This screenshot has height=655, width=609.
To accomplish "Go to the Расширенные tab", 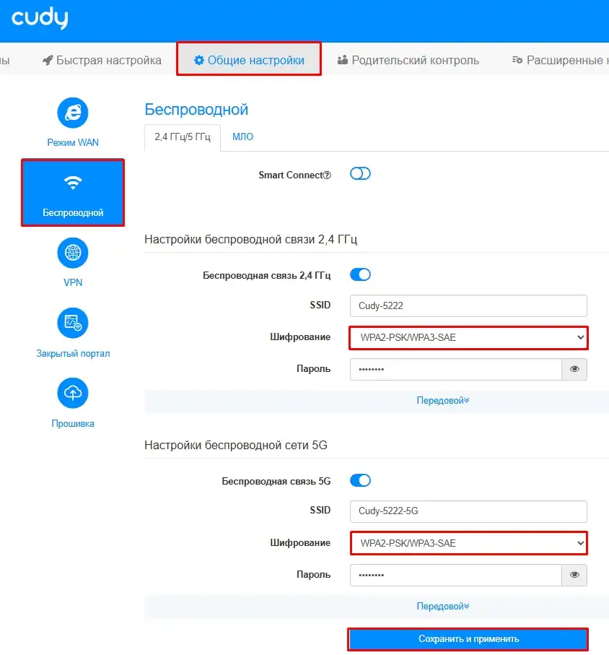I will click(x=559, y=60).
